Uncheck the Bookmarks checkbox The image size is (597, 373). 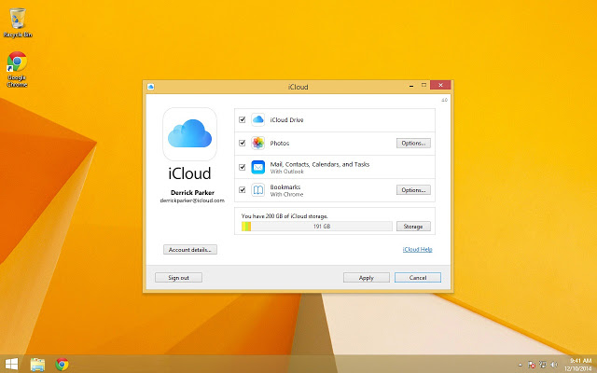coord(243,190)
